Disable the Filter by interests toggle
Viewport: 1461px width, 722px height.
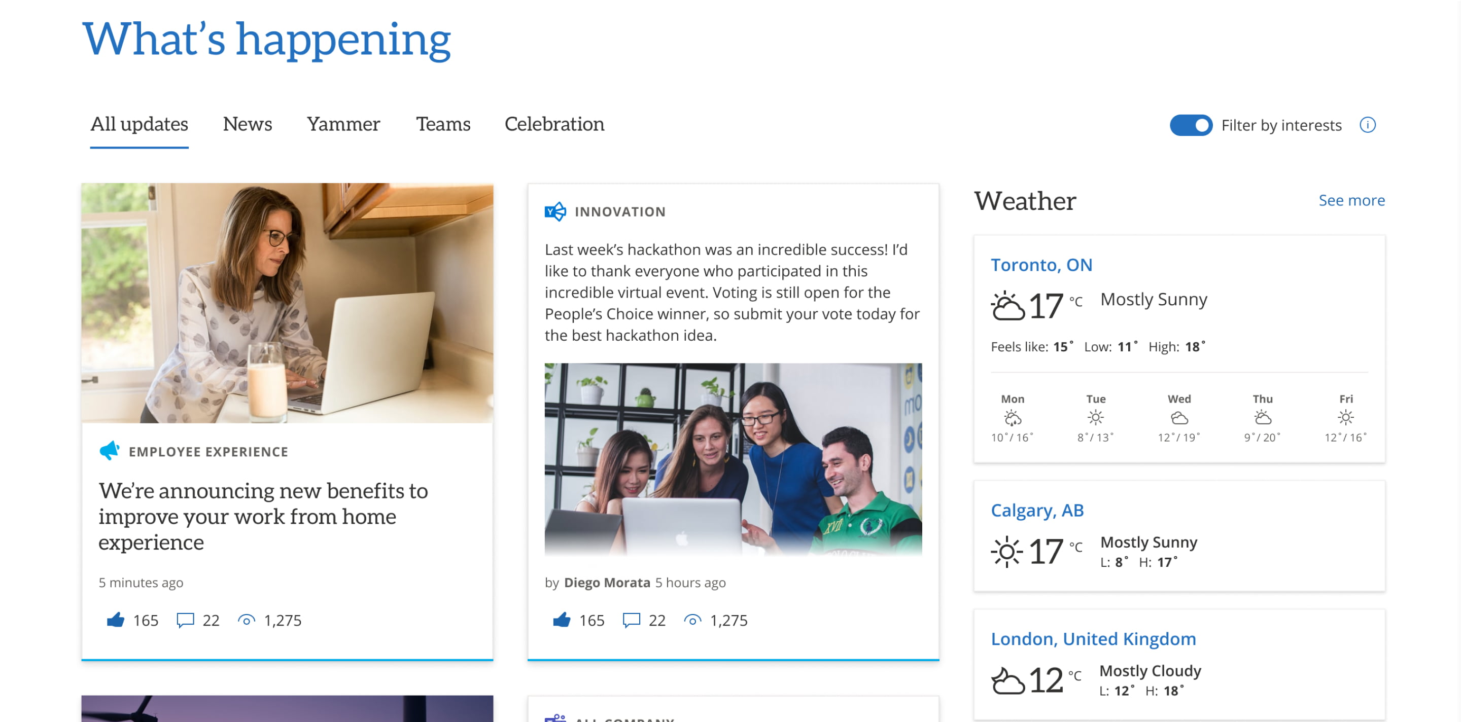(x=1191, y=125)
